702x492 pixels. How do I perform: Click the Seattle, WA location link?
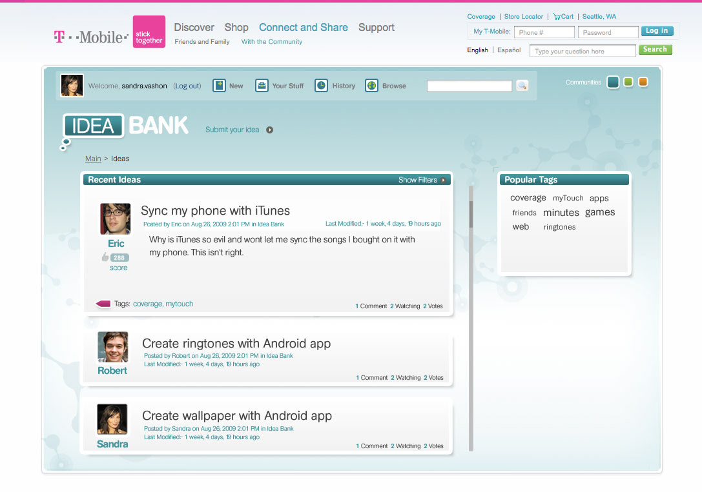coord(599,17)
